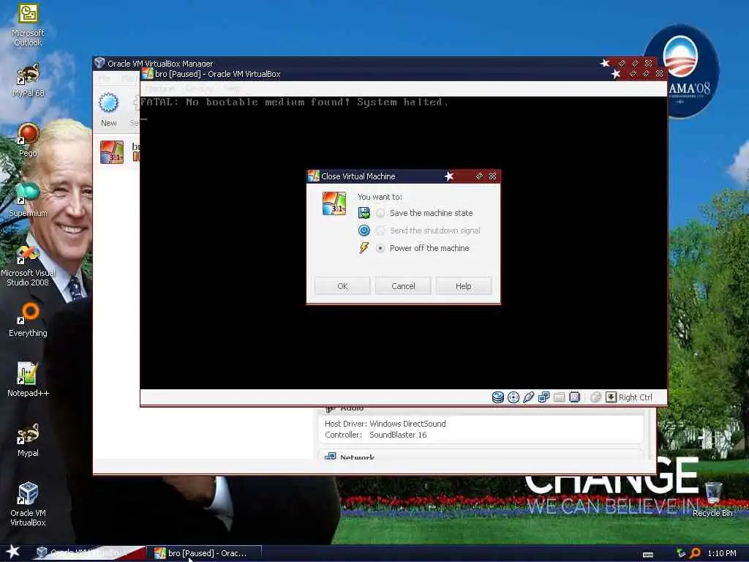The height and width of the screenshot is (562, 749).
Task: Open the Help menu in bro VM window
Action: click(232, 89)
